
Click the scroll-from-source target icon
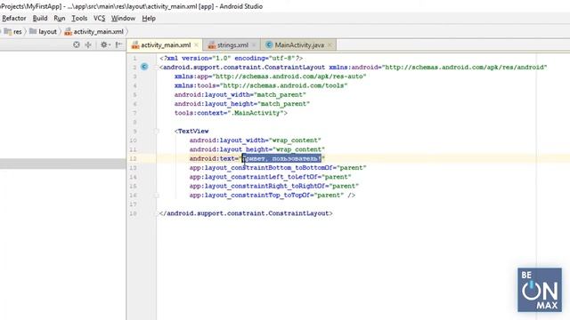coord(77,44)
